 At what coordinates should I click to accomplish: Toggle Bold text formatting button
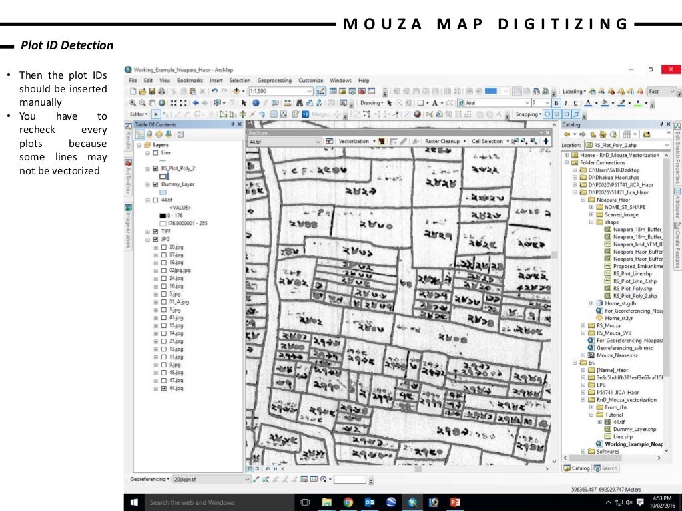click(x=556, y=103)
